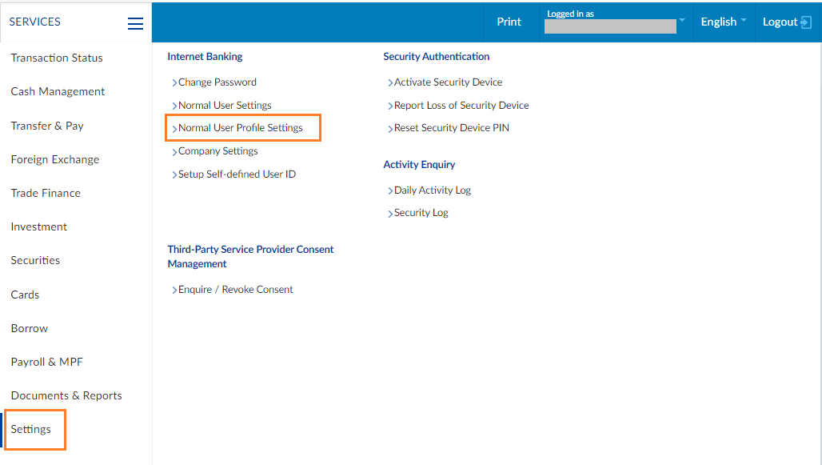Click the hamburger menu icon beside SERVICES
The width and height of the screenshot is (822, 465).
click(135, 23)
